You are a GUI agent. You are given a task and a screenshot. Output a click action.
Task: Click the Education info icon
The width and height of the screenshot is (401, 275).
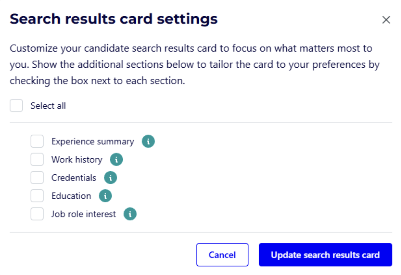tap(105, 196)
